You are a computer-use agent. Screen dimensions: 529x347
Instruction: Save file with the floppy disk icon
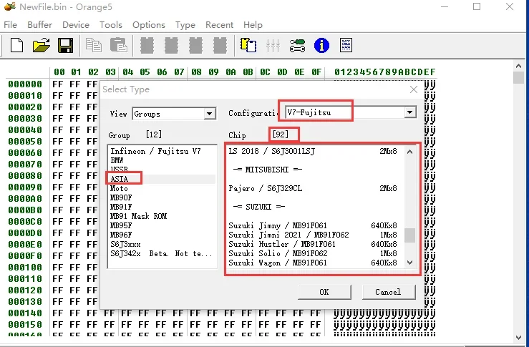coord(65,45)
